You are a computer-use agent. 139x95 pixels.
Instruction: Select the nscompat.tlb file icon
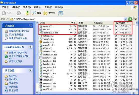pos(41,83)
